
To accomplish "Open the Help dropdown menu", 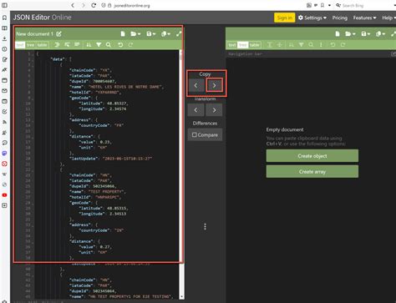I will (x=388, y=18).
